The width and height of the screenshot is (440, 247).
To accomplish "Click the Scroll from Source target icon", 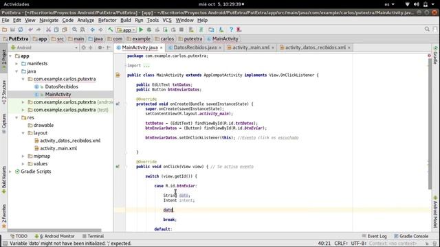I will [x=83, y=47].
